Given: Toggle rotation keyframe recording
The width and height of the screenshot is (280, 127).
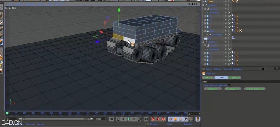Looking at the screenshot, I should click(x=180, y=119).
